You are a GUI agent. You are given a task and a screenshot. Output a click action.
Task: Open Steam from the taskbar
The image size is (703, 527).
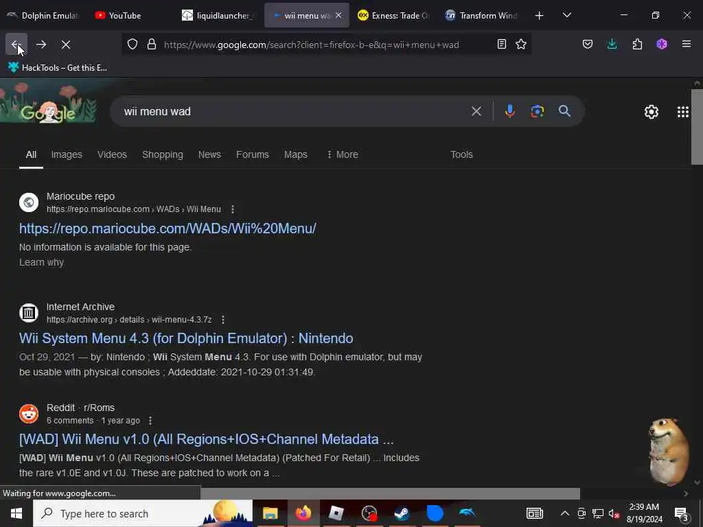tap(402, 513)
